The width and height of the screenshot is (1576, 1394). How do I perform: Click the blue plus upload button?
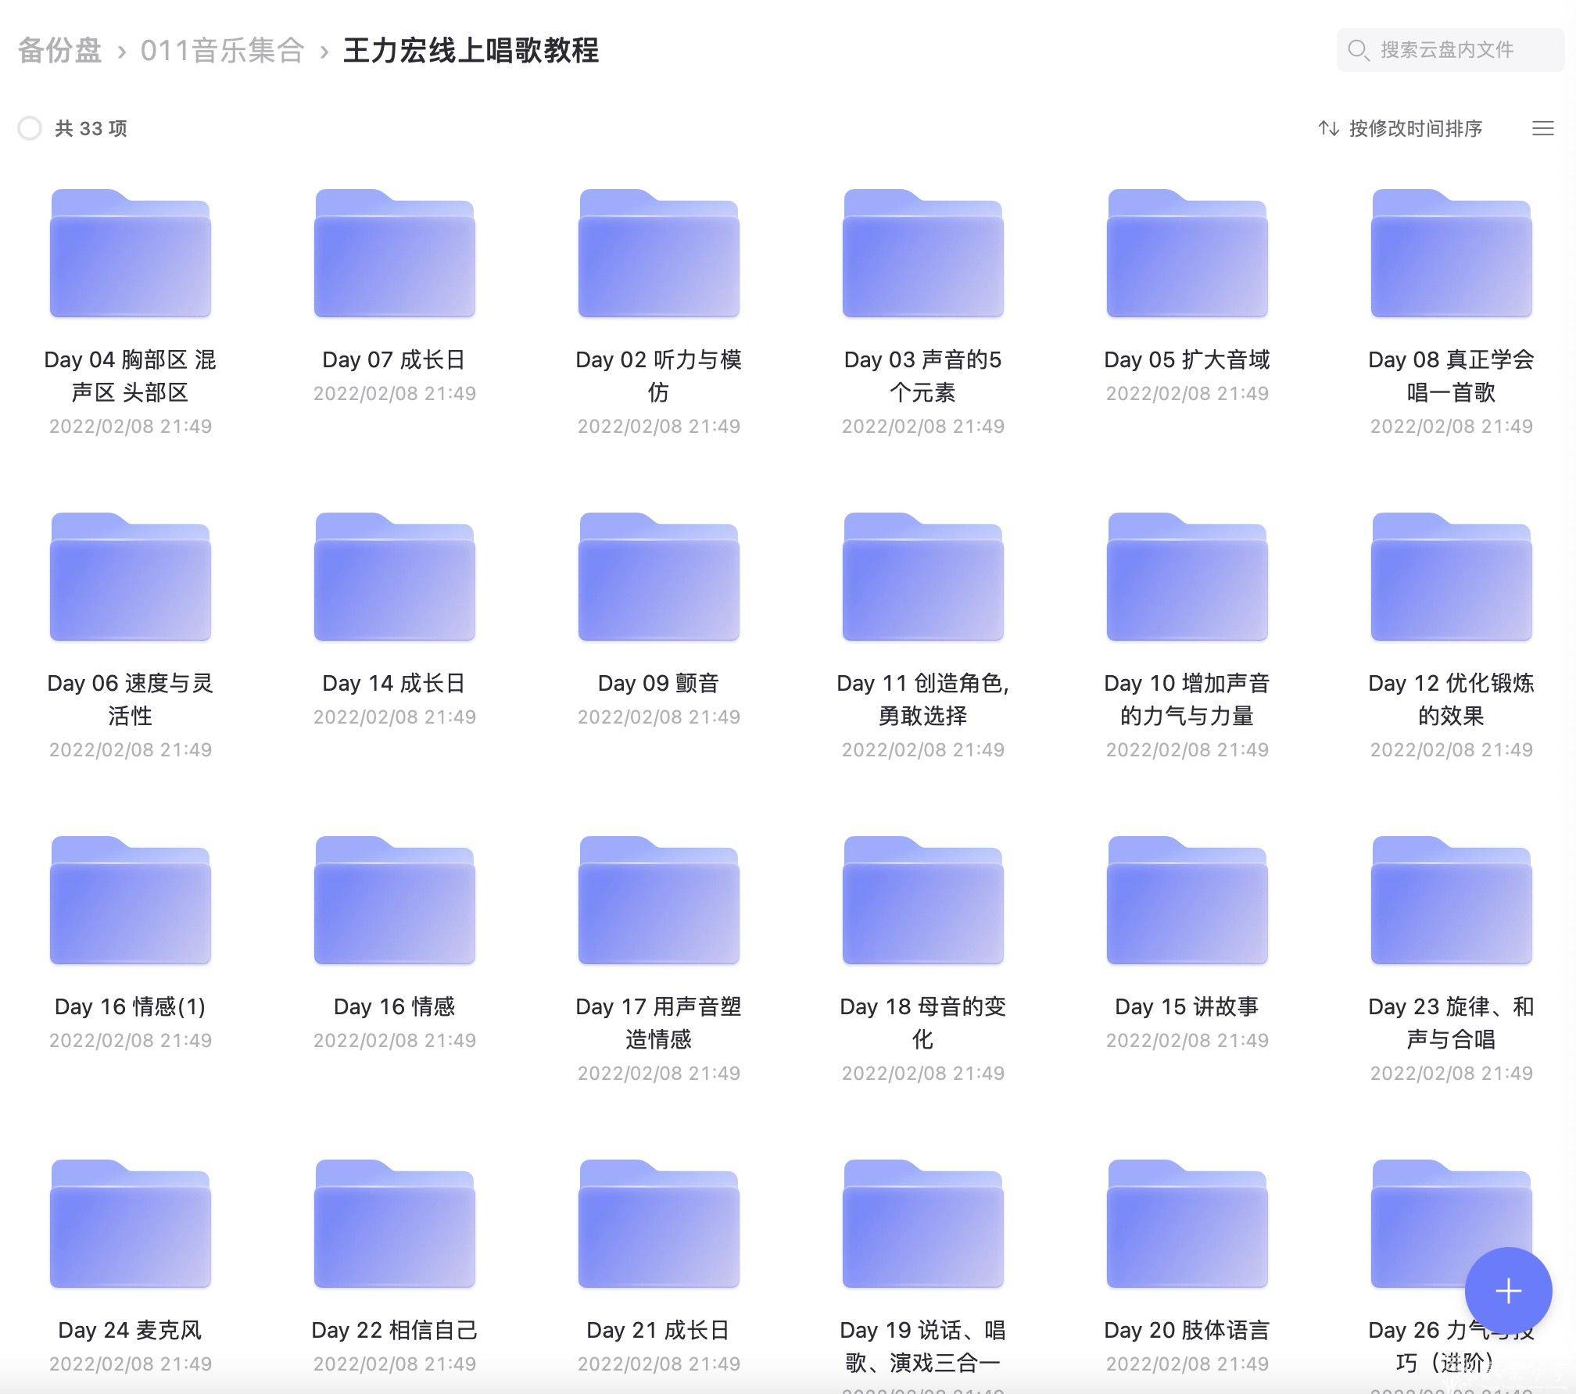[1507, 1291]
